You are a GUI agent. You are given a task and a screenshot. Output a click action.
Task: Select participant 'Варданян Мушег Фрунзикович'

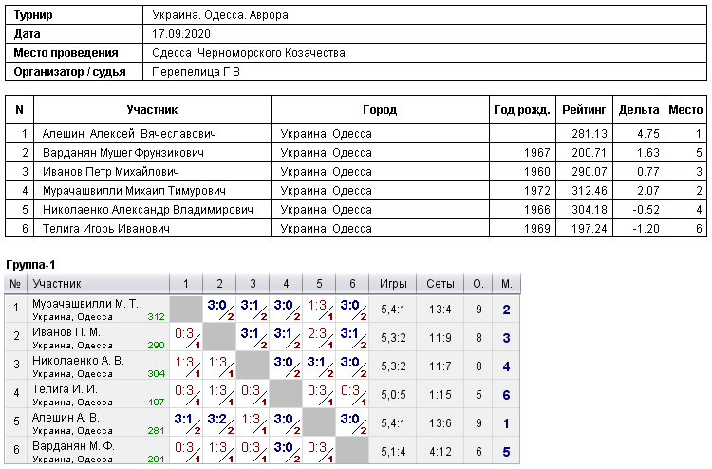(123, 153)
